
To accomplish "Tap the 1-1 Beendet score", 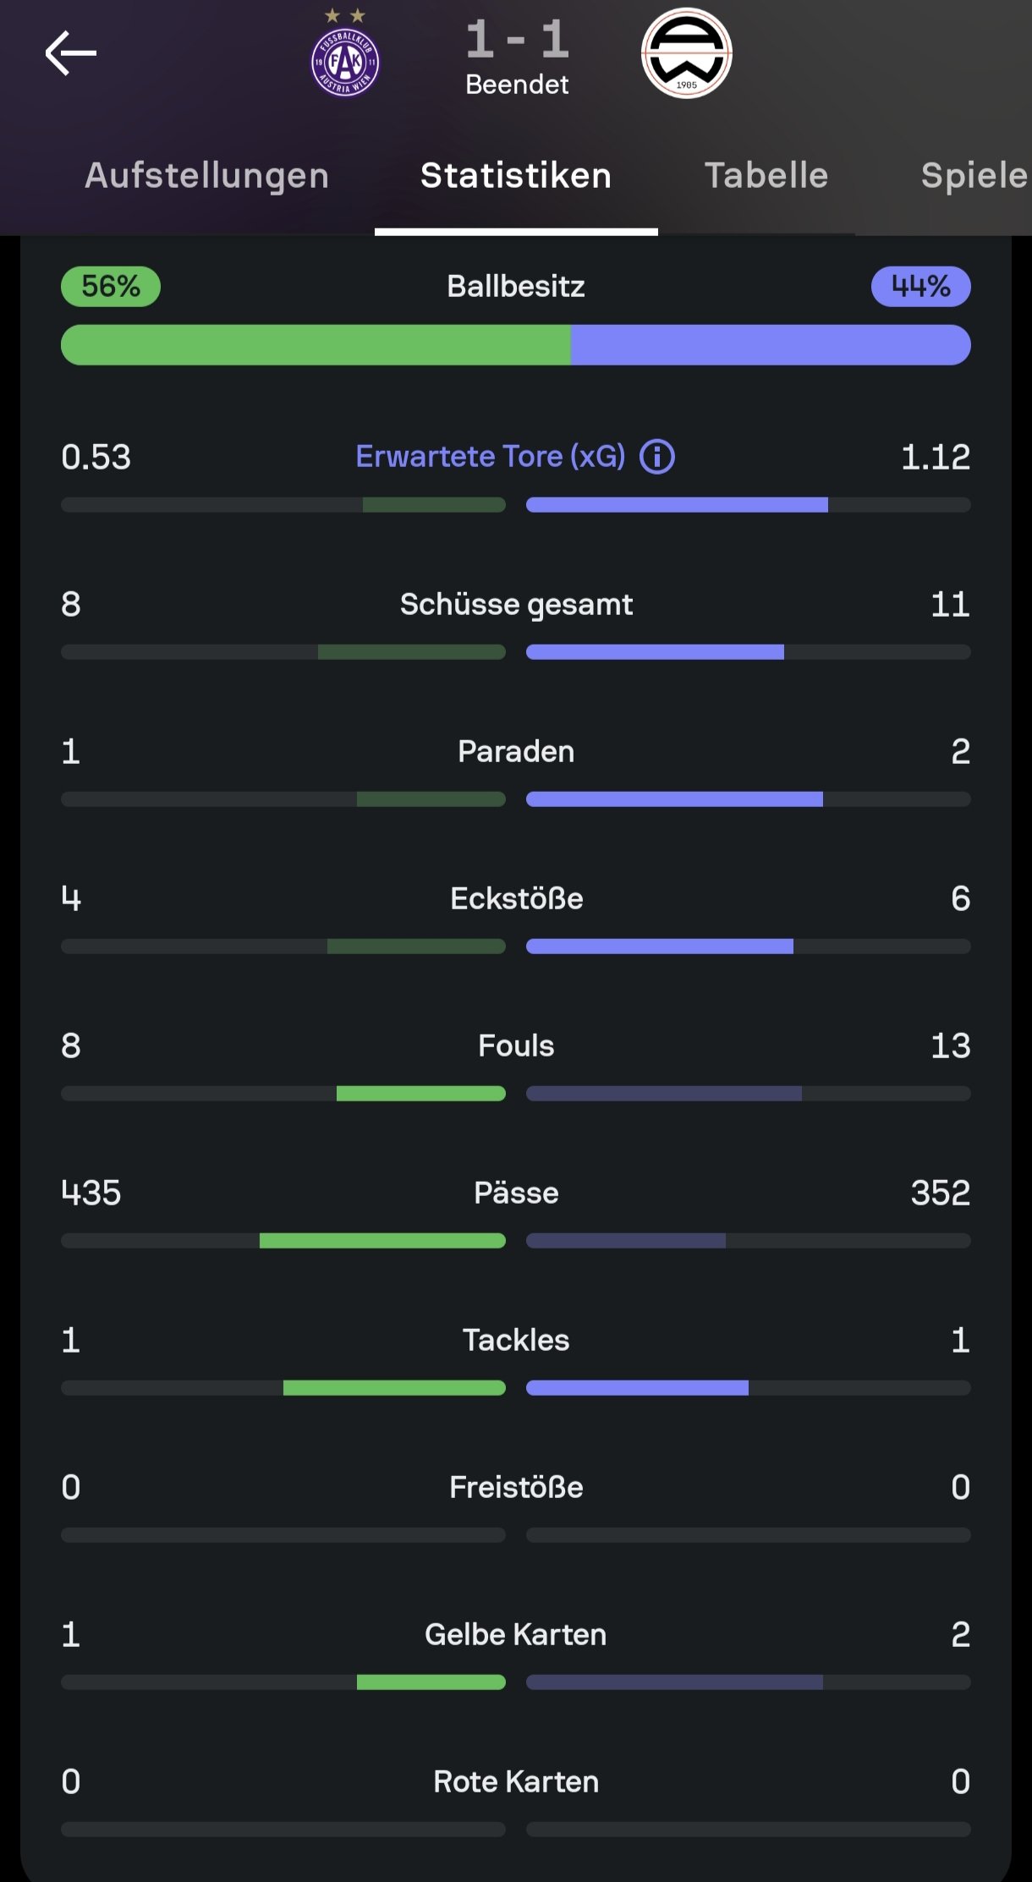I will (517, 56).
